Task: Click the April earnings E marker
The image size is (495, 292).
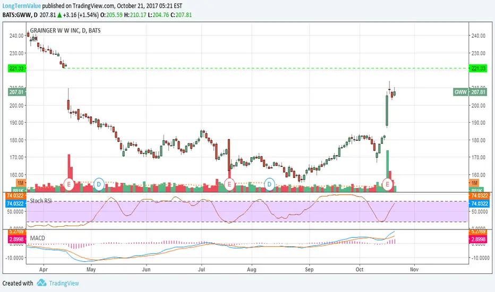Action: click(x=69, y=184)
